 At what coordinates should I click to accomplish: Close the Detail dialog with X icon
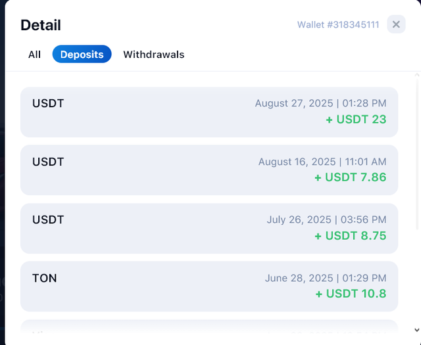click(396, 24)
